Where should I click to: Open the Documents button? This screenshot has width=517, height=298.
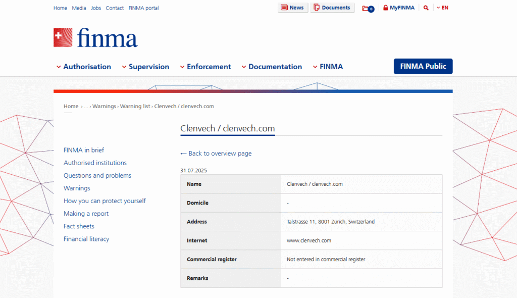click(x=332, y=8)
